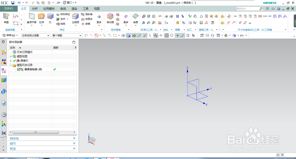296x159 pixels.
Task: Use the Trim Body (修剪体) tool
Action: [87, 19]
